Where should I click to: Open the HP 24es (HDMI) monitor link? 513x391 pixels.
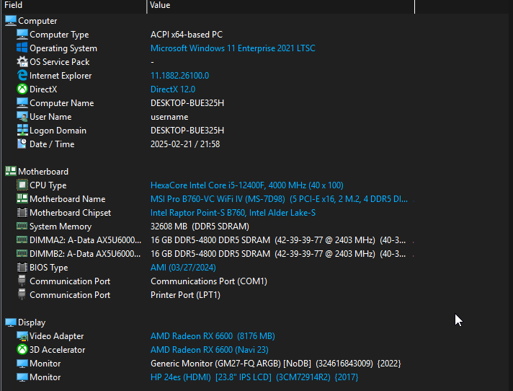(x=254, y=377)
